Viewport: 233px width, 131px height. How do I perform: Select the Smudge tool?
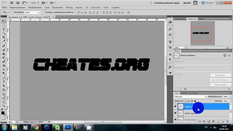pyautogui.click(x=4, y=69)
